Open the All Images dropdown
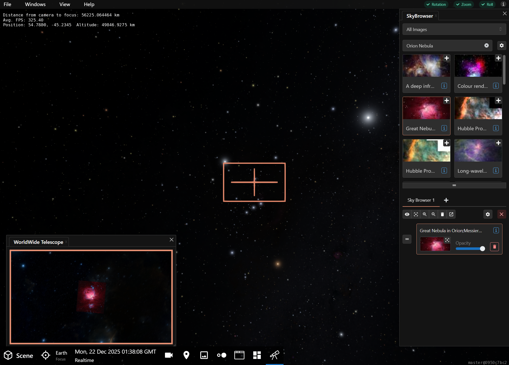Image resolution: width=509 pixels, height=365 pixels. tap(454, 29)
